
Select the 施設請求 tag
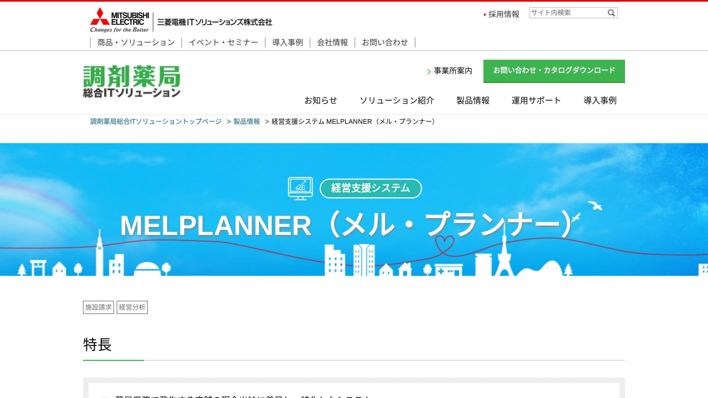click(x=98, y=307)
